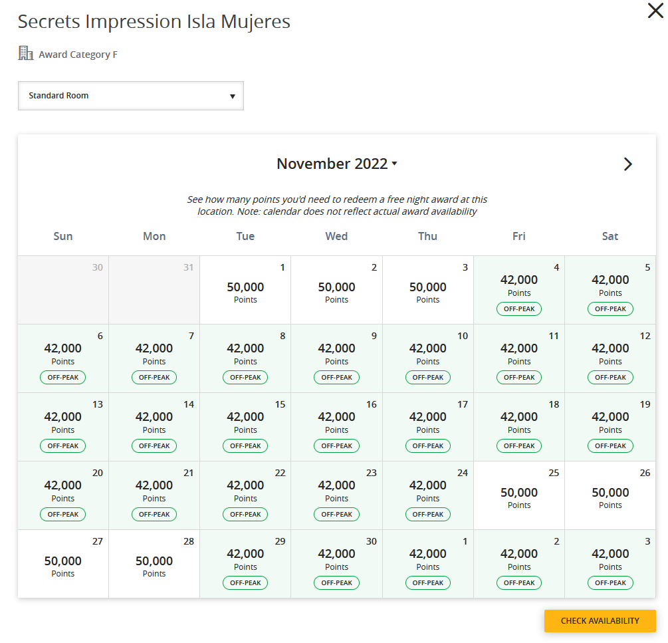Select Tuesday November 15 cell
Viewport: 668px width, 643px height.
(x=245, y=427)
